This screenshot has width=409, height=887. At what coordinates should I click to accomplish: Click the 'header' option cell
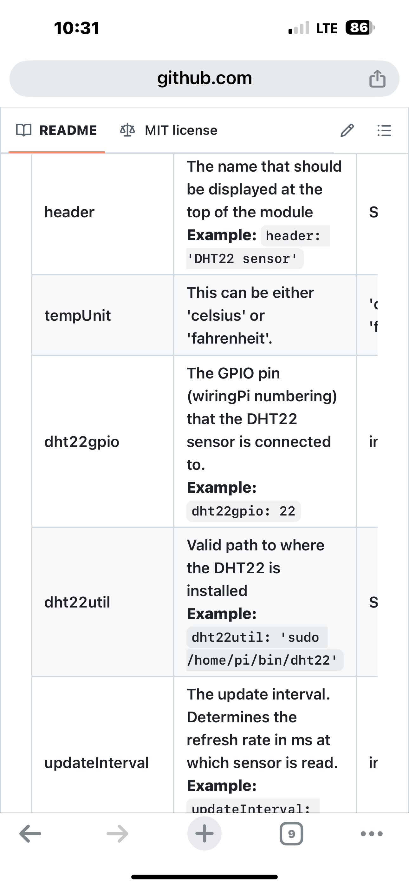(x=69, y=212)
